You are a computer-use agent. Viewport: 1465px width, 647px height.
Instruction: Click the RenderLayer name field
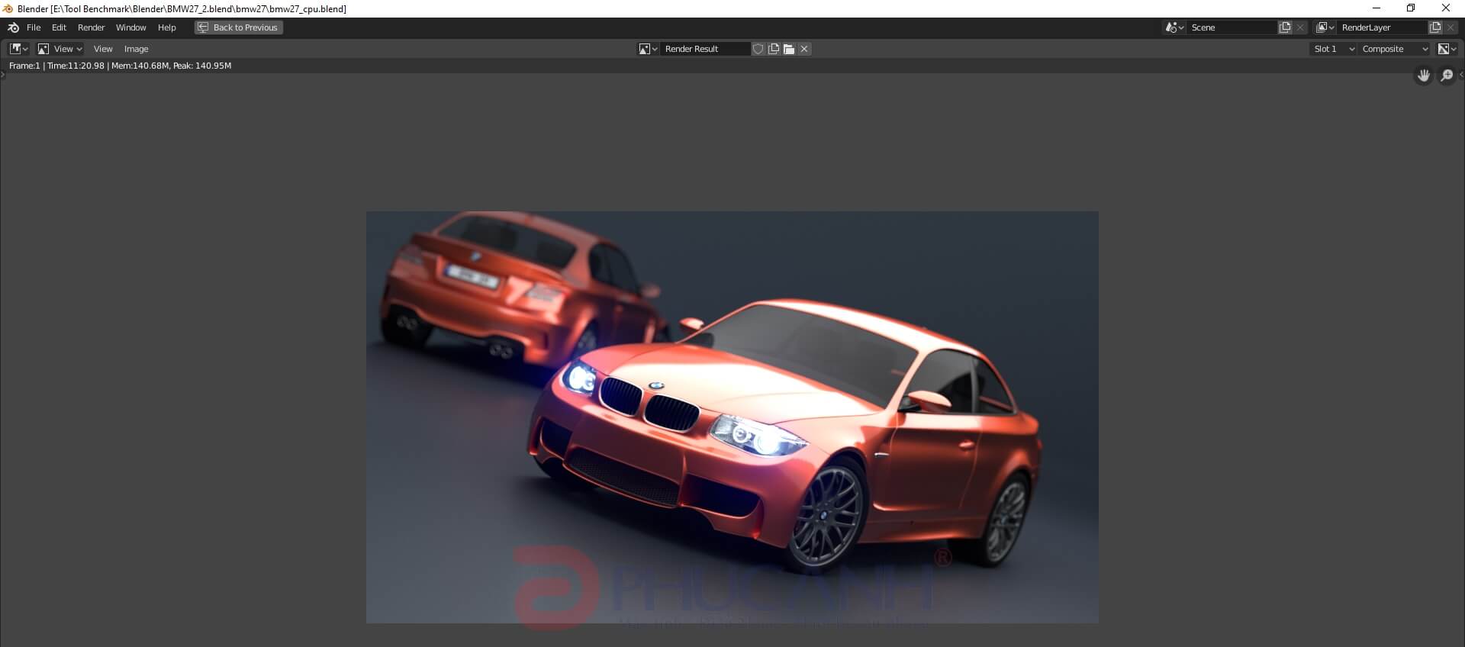(x=1383, y=27)
